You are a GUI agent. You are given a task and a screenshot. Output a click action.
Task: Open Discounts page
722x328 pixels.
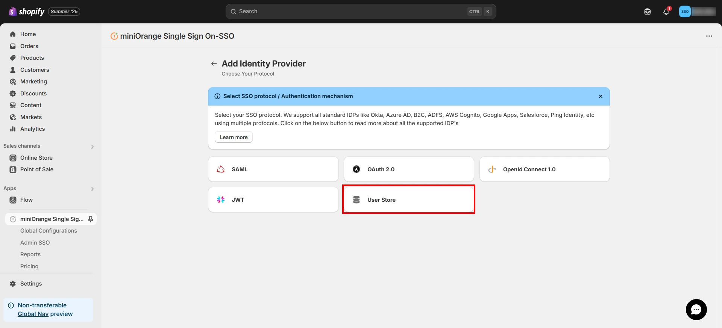(x=33, y=94)
